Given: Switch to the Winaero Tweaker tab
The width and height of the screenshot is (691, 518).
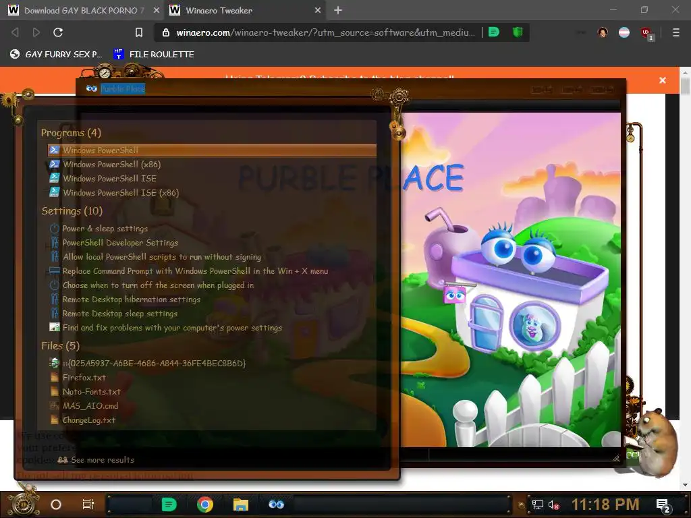Looking at the screenshot, I should click(x=246, y=10).
